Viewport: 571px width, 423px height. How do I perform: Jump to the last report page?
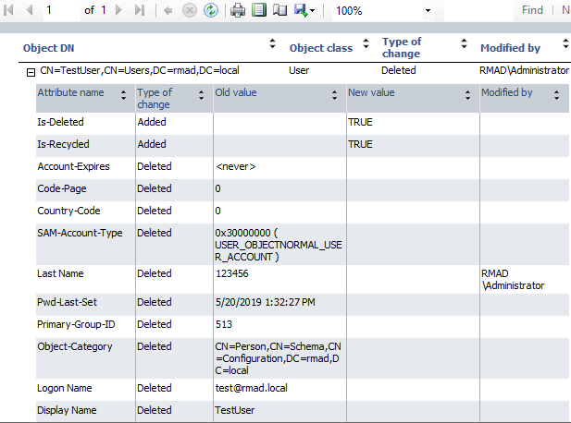[x=139, y=10]
